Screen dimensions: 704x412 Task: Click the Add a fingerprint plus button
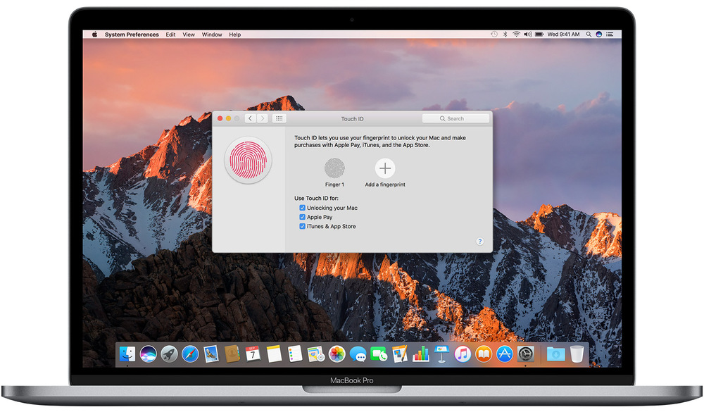(x=385, y=168)
